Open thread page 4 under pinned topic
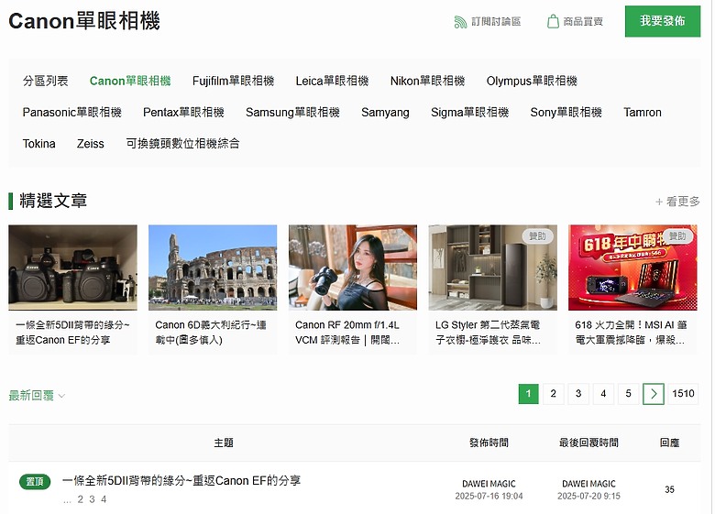 (104, 499)
